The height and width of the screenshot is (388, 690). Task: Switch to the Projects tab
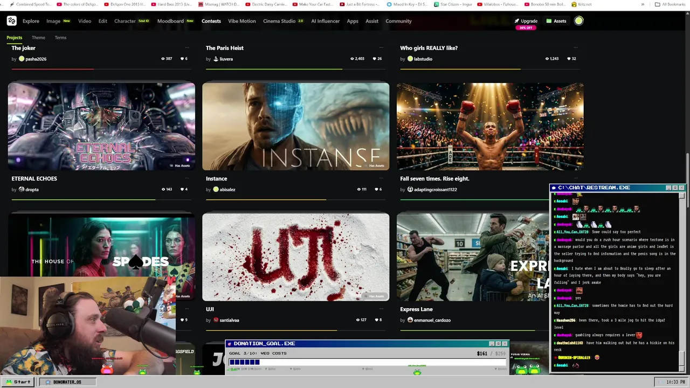pyautogui.click(x=15, y=38)
